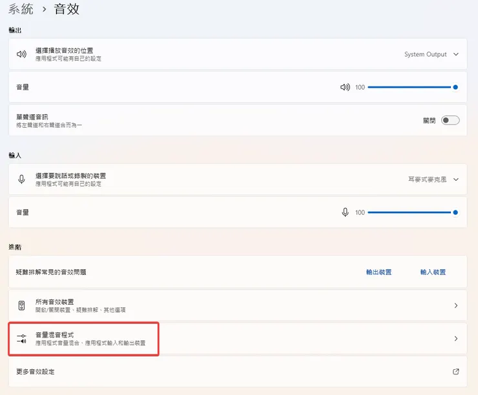Click 將左聲道和右聲道合而為一 description
The width and height of the screenshot is (478, 395).
point(49,125)
